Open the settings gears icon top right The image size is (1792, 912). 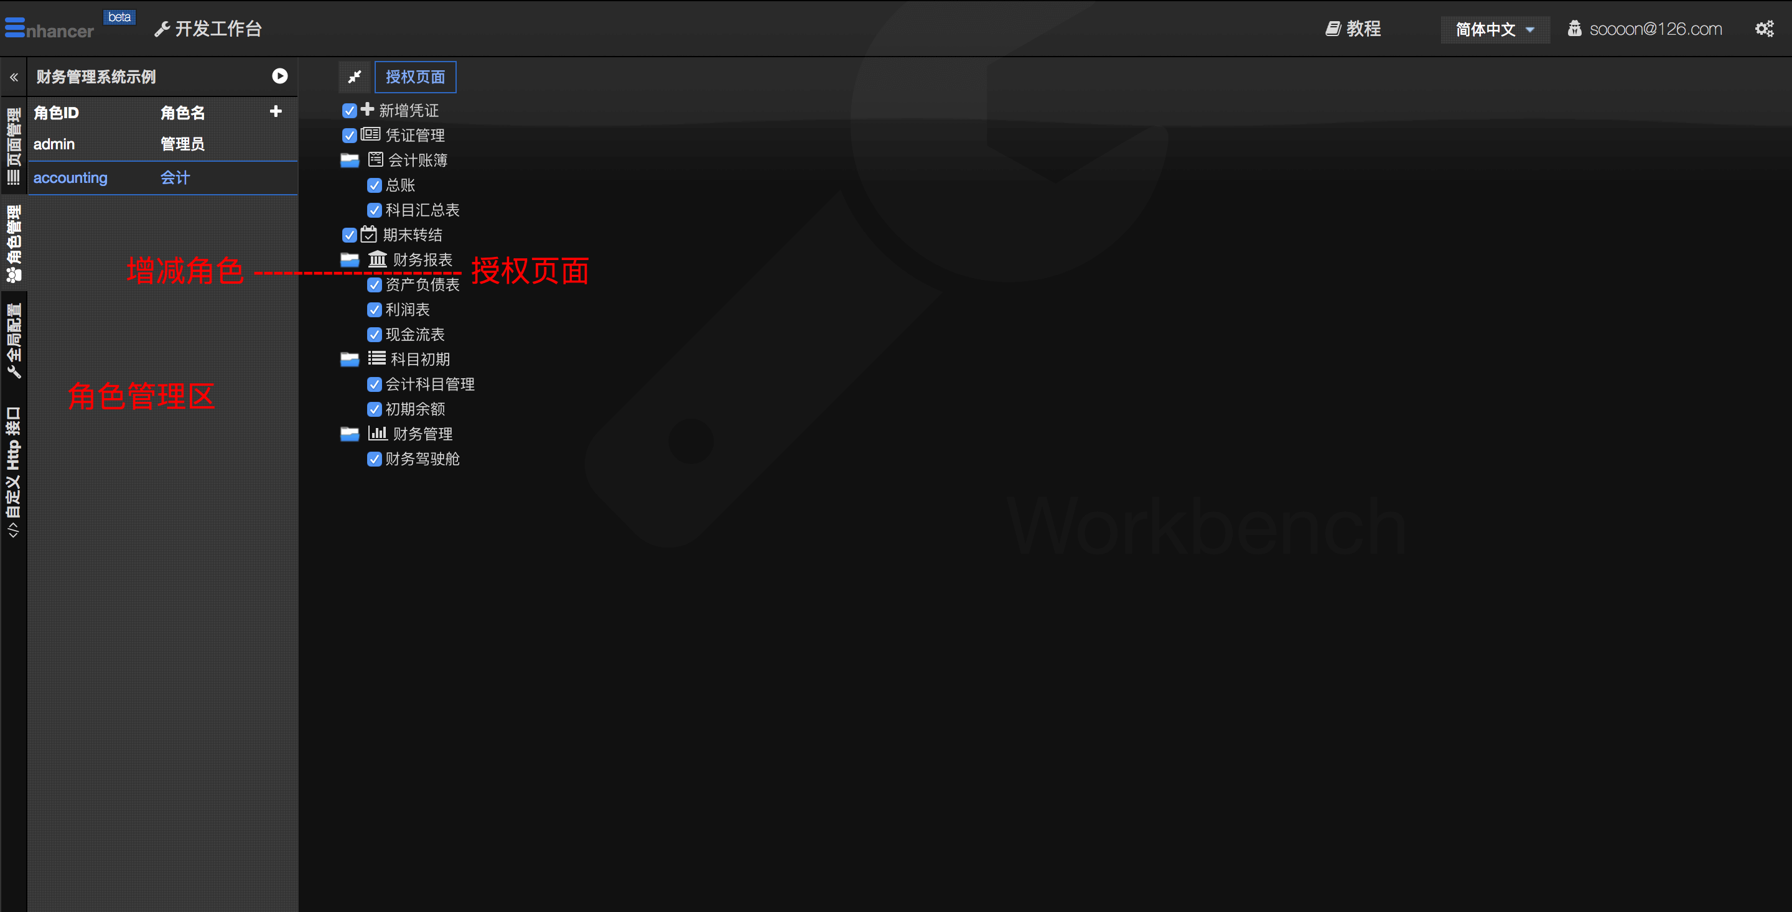click(x=1763, y=29)
